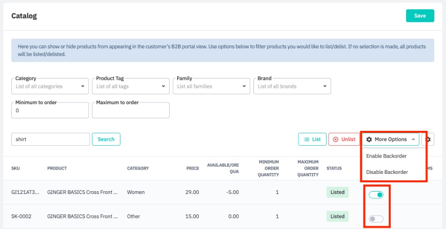
Task: Collapse the More Options menu chevron
Action: [413, 139]
